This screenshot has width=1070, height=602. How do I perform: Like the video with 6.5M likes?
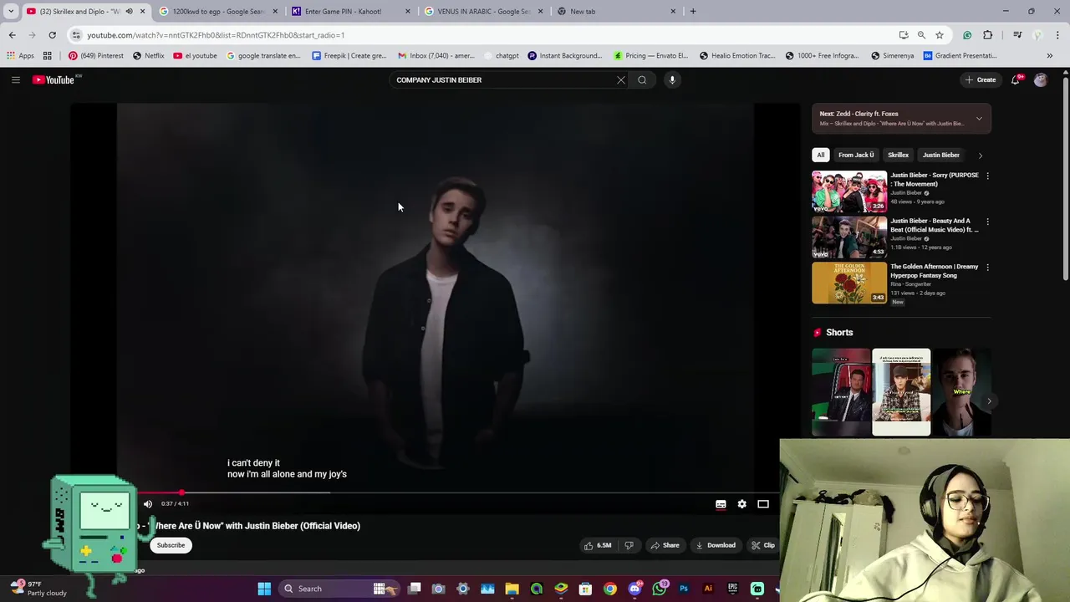pos(598,545)
